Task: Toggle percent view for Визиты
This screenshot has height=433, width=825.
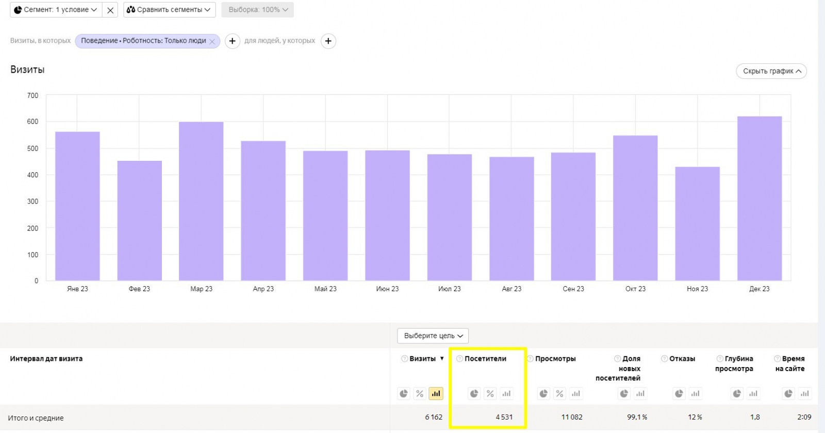Action: pyautogui.click(x=420, y=394)
